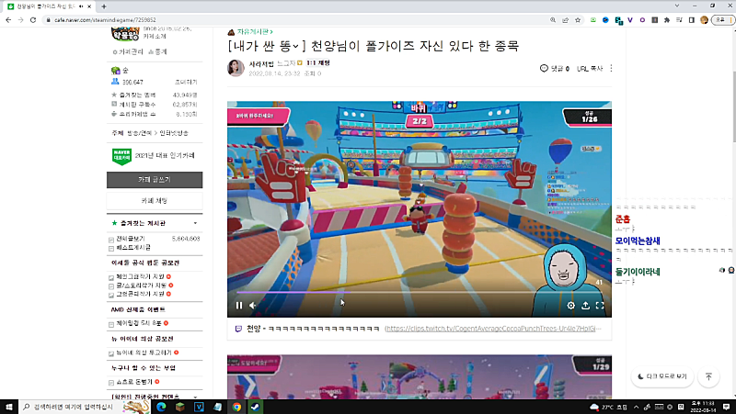Collapse the 즐겨찾는 게시판 section

(195, 223)
